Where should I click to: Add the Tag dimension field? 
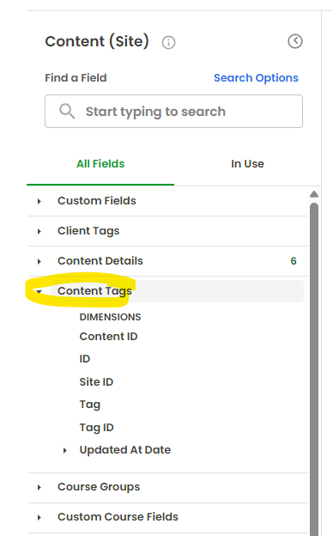pos(90,405)
